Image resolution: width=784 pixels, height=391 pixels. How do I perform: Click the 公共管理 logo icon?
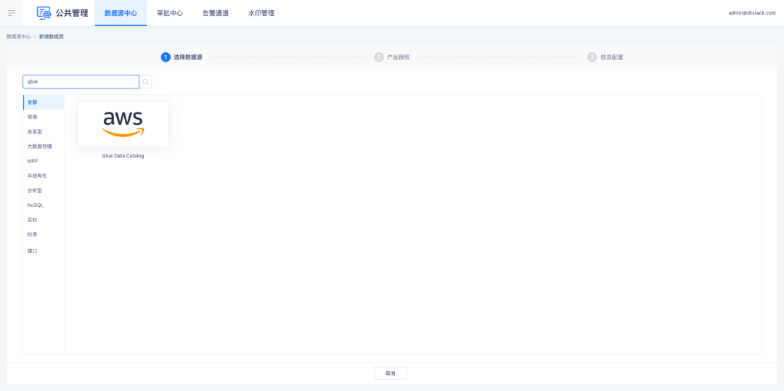pyautogui.click(x=44, y=13)
